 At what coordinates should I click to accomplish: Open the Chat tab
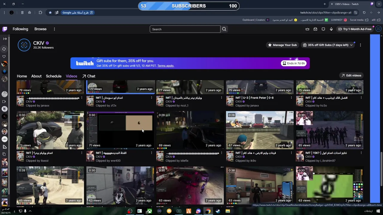pyautogui.click(x=89, y=76)
